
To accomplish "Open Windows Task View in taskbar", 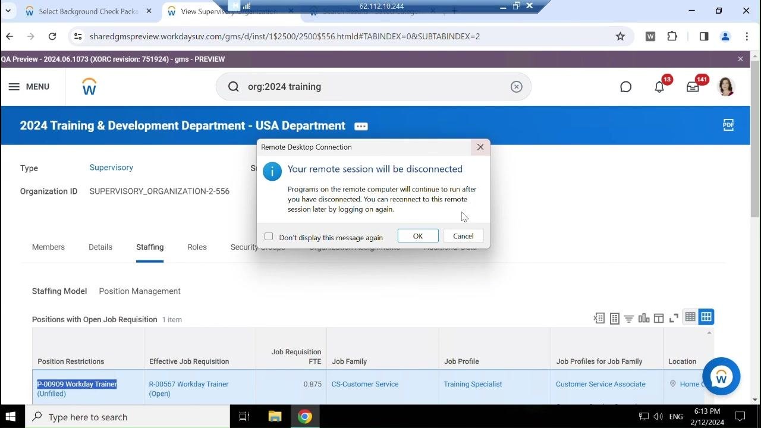I will (244, 417).
